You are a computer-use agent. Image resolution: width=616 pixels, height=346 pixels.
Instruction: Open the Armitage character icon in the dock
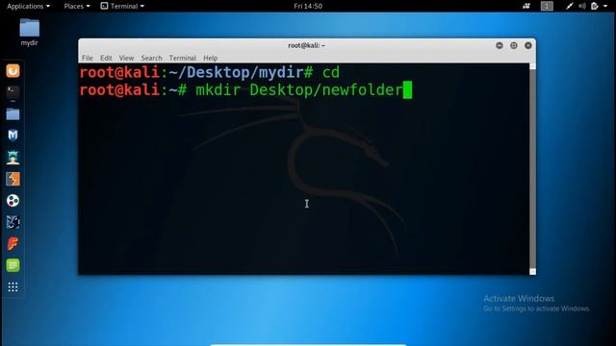click(x=13, y=158)
